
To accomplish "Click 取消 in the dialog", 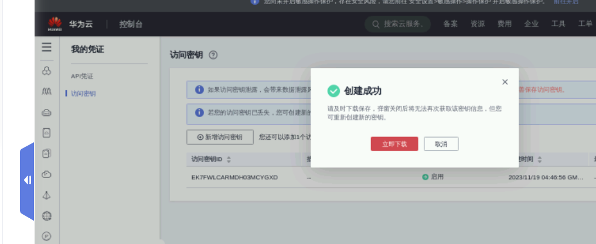I will [x=441, y=144].
